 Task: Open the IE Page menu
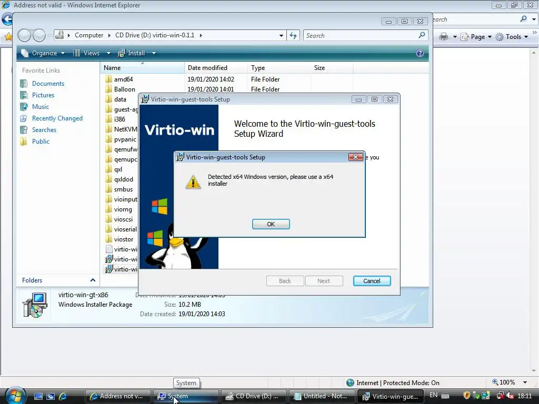[476, 37]
